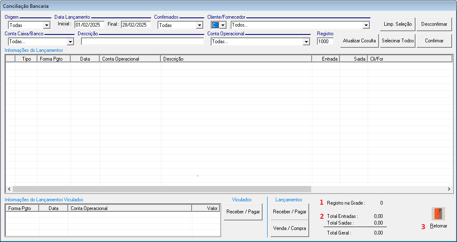Expand the Confirmados dropdown

pos(199,25)
